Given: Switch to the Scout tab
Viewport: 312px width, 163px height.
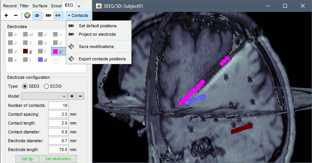Looking at the screenshot, I should (56, 6).
